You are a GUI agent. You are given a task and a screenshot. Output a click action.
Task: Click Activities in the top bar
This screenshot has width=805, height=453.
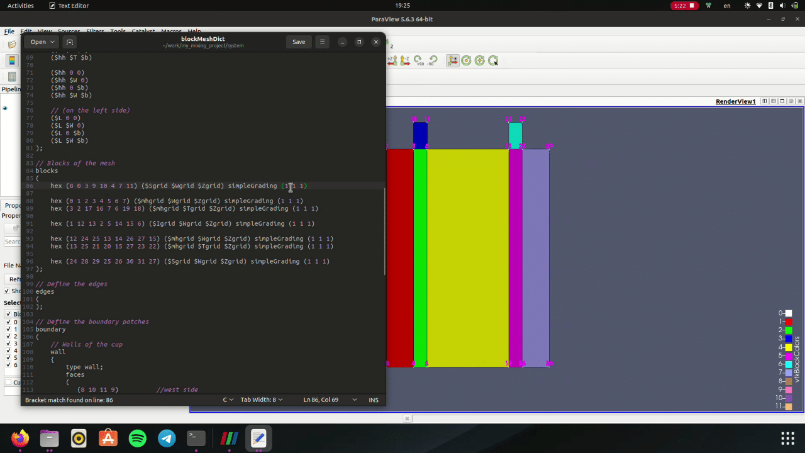20,6
